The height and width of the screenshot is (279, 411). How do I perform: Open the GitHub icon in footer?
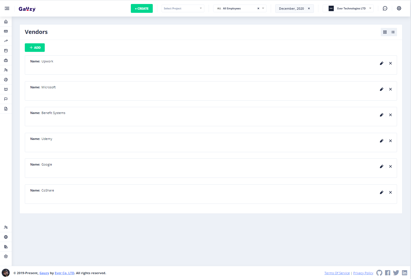379,273
